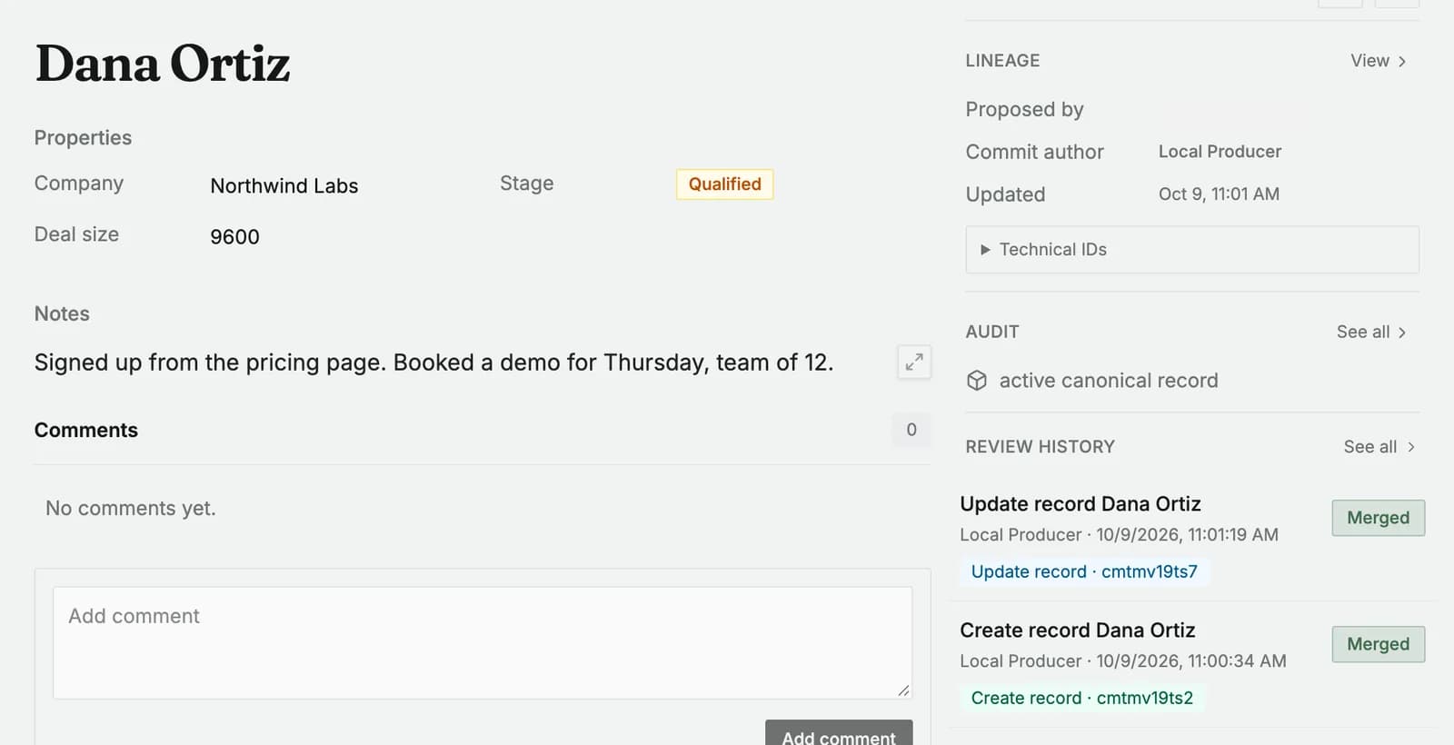Click the 10/9/2026, 11:00:34 AM timestamp line

[1123, 661]
